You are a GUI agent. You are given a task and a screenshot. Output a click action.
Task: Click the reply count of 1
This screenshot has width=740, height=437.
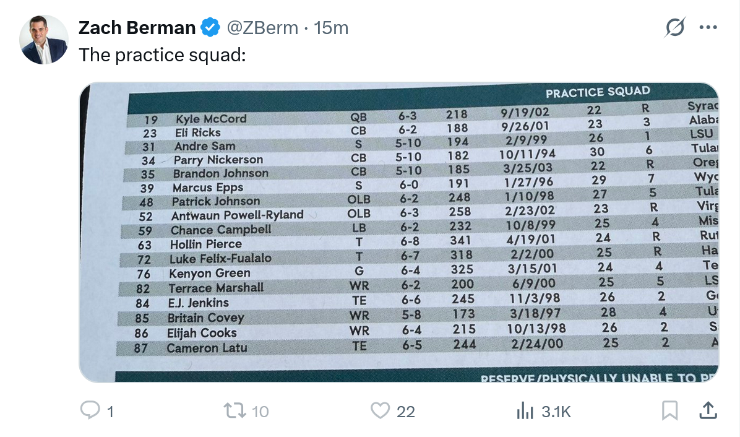[110, 412]
